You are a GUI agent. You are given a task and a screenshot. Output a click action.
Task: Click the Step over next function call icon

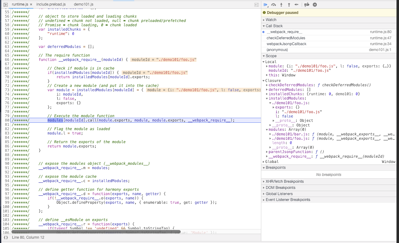(x=274, y=4)
